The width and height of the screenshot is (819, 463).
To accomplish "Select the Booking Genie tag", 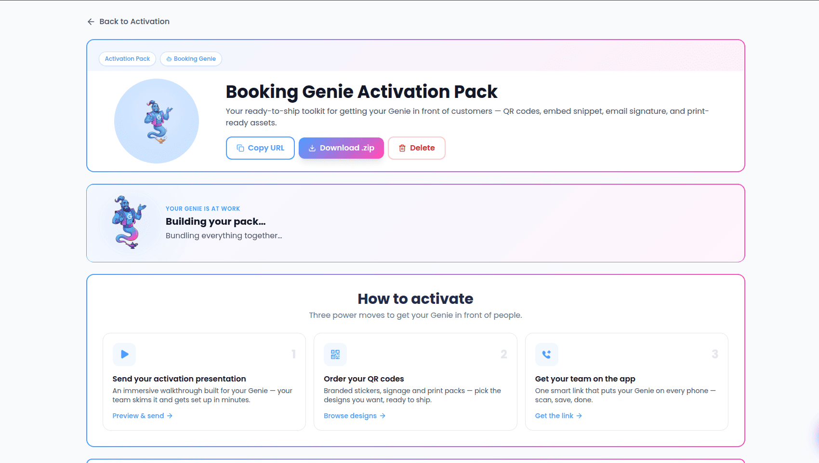I will click(191, 59).
